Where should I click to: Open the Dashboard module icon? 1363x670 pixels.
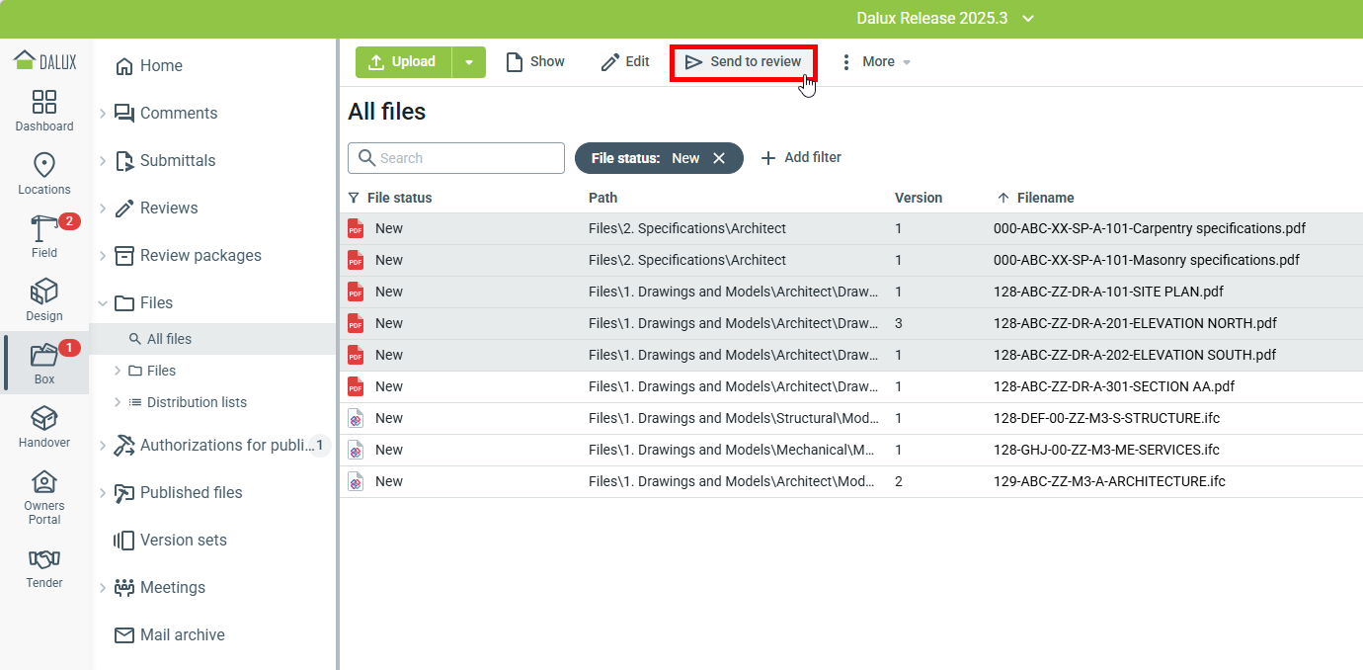(44, 102)
